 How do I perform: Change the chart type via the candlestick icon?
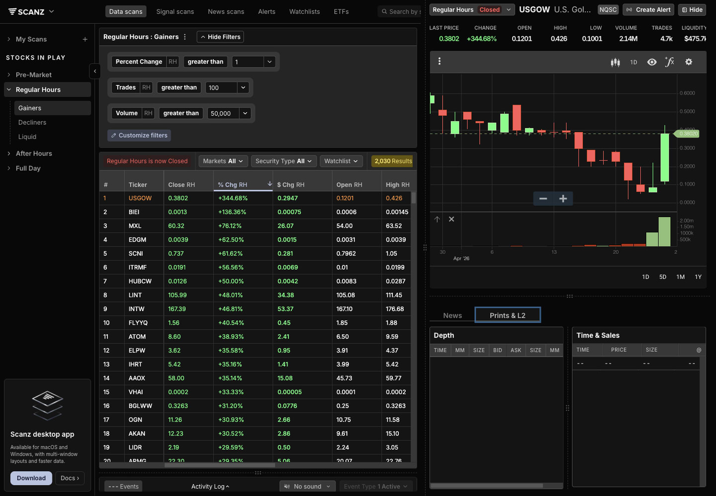pos(615,62)
